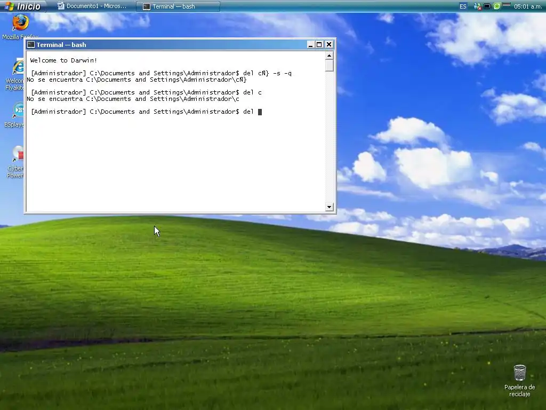
Task: Select the CyberPower desktop shortcut
Action: tap(14, 162)
